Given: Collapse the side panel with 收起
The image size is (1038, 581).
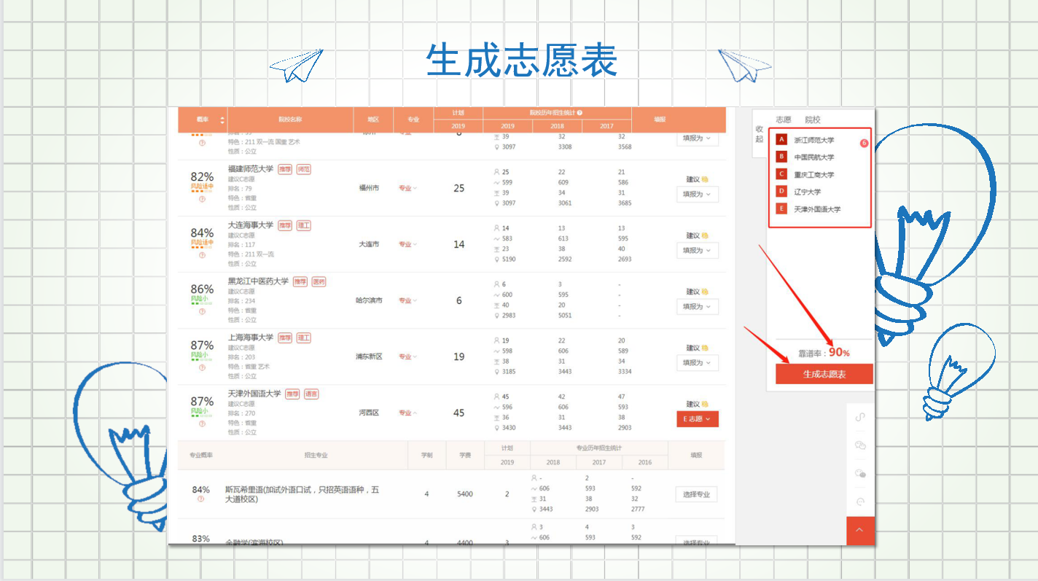Looking at the screenshot, I should pos(760,134).
